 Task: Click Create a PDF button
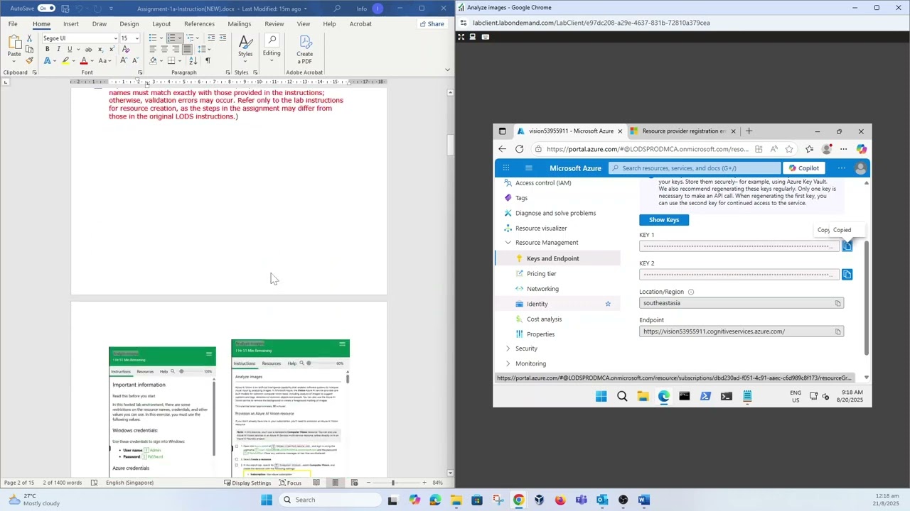(304, 49)
